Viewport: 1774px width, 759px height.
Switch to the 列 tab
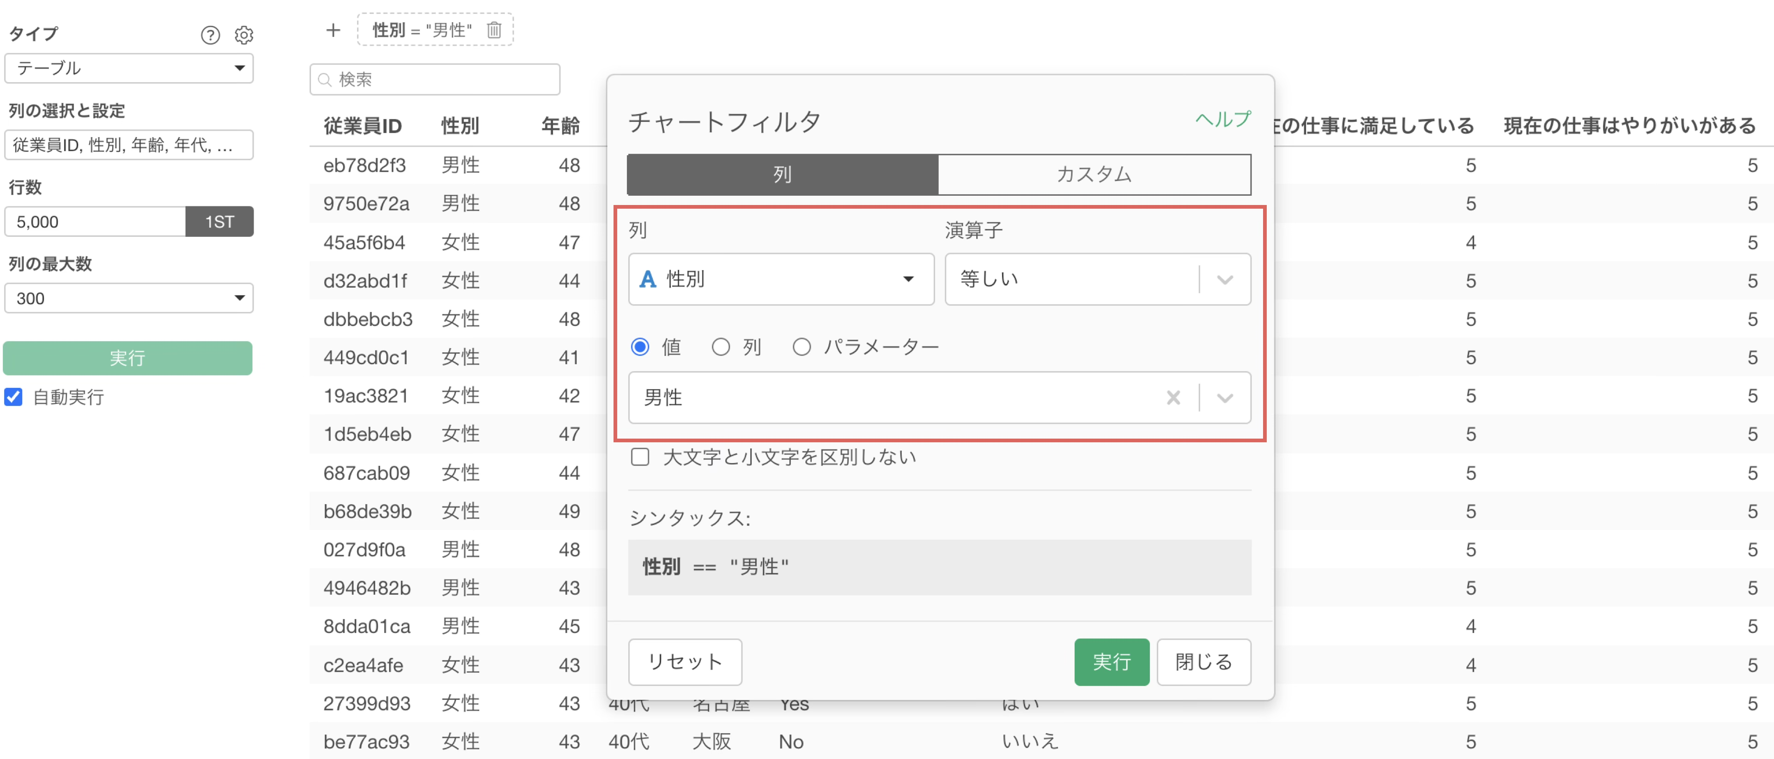[782, 174]
